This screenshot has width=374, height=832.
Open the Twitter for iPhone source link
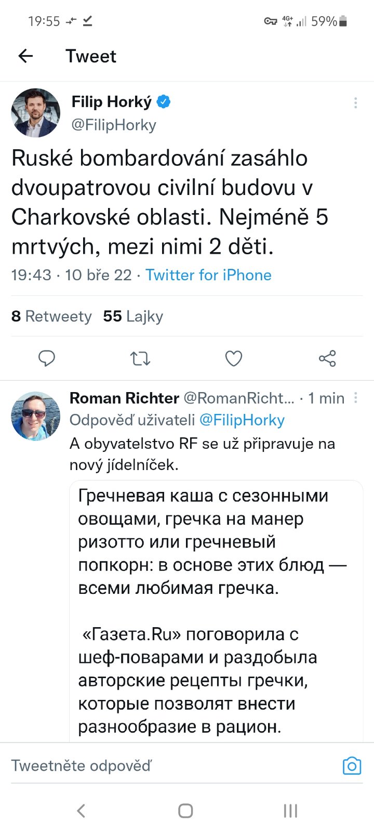(x=208, y=275)
